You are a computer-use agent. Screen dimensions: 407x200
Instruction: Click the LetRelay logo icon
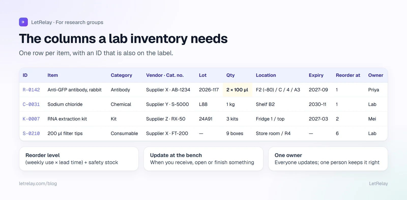click(23, 22)
